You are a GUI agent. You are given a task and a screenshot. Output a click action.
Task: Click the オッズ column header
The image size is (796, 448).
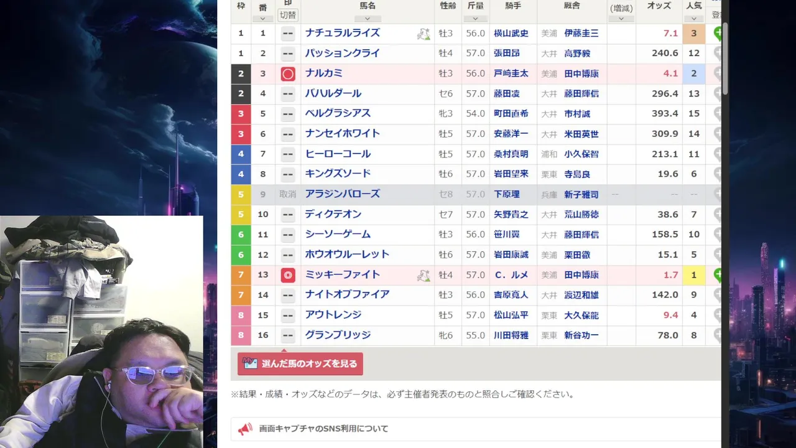pos(659,6)
